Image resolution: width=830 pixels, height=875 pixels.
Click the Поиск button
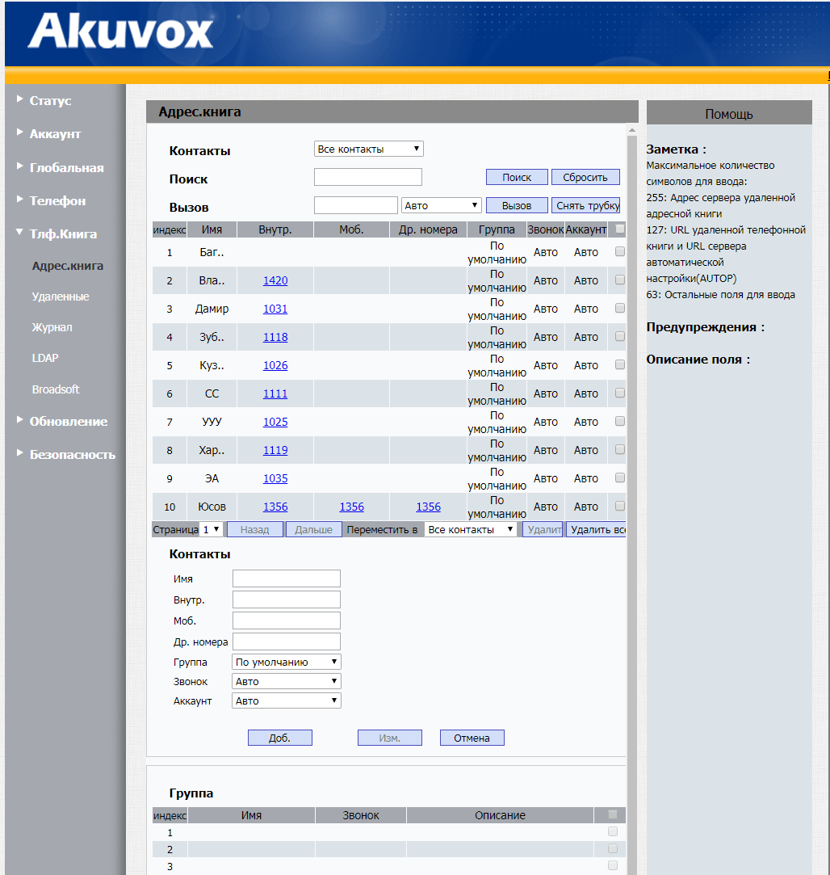[x=517, y=177]
